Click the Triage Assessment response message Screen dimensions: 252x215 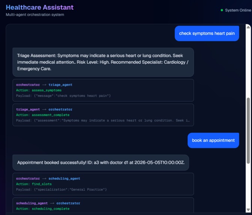103,62
